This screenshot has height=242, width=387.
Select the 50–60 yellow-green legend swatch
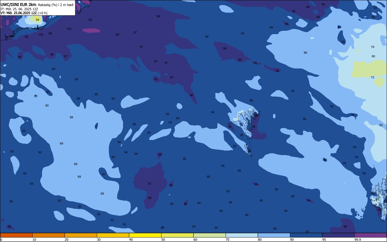point(177,235)
